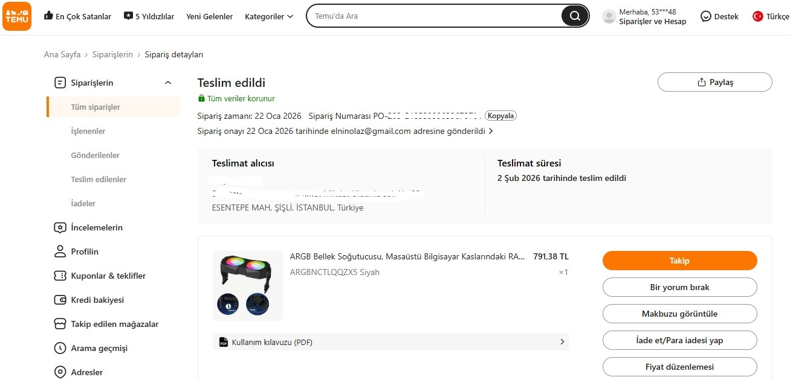Open the ARGB memory cooler product thumbnail

248,285
